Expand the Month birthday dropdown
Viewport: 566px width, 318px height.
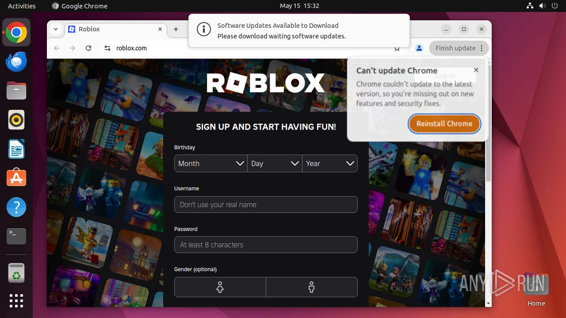click(x=211, y=163)
